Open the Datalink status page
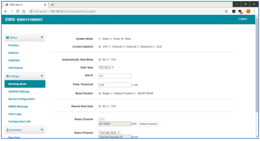The image size is (260, 141). click(14, 53)
